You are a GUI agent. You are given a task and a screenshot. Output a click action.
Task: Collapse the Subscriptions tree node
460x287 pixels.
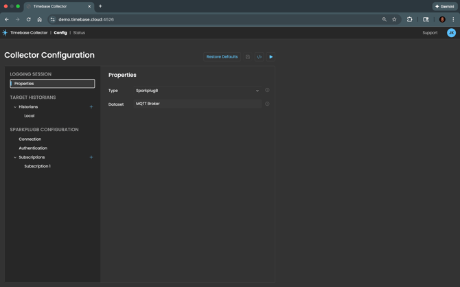15,157
